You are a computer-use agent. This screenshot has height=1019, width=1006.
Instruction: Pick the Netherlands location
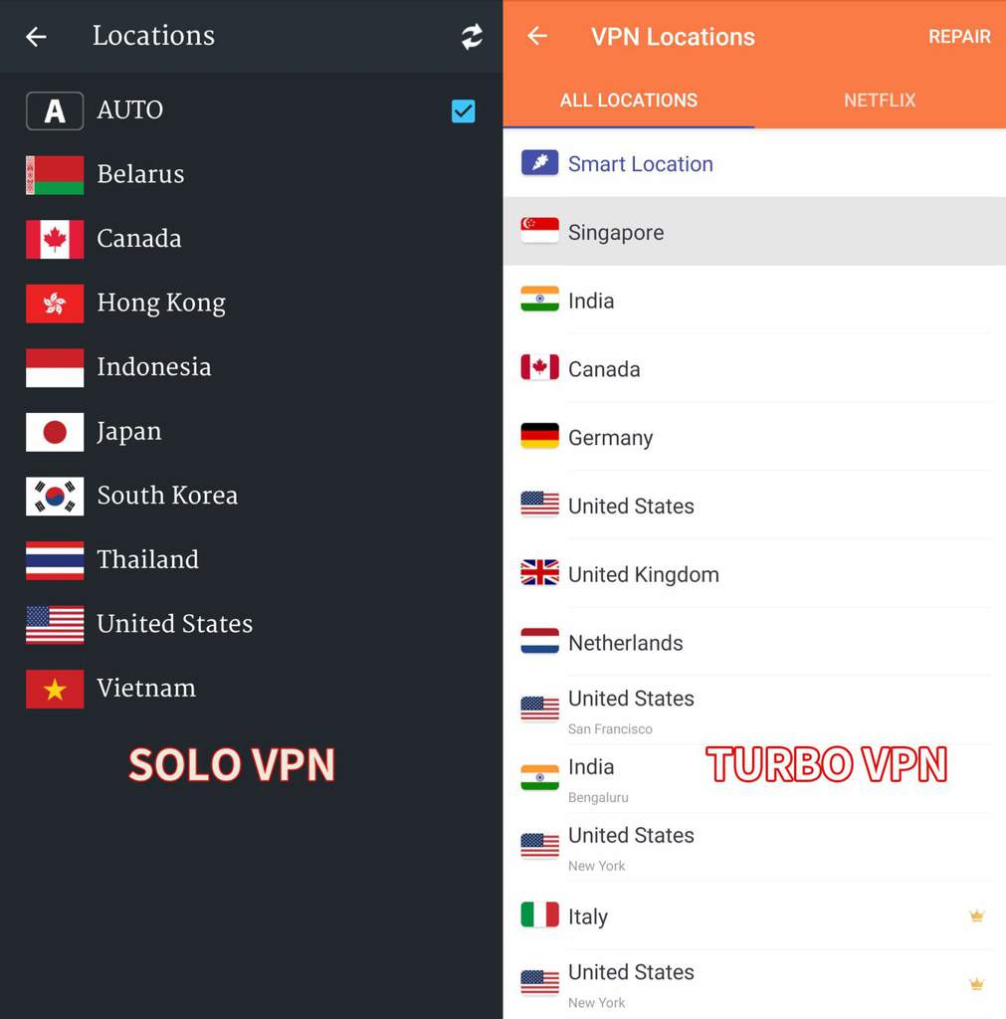pyautogui.click(x=754, y=643)
